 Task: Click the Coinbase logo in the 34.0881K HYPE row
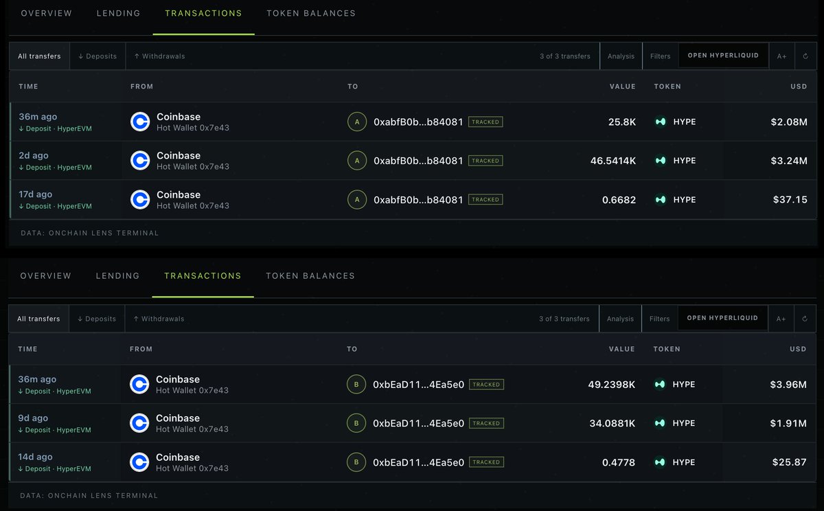(139, 423)
